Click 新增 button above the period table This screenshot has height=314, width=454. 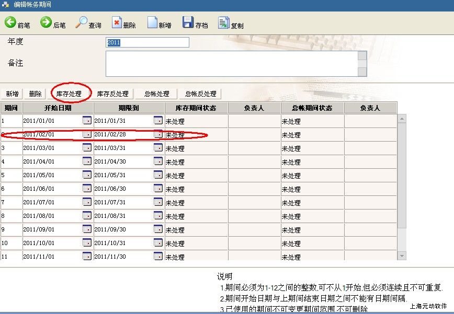[x=12, y=94]
